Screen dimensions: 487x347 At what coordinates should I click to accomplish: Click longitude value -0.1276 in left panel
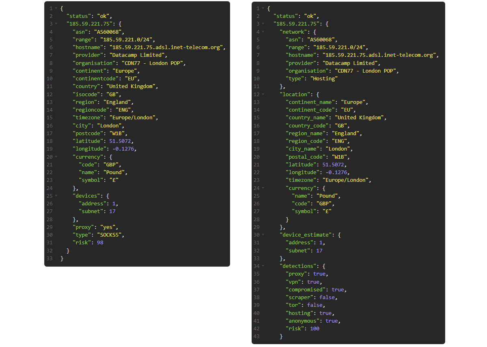pyautogui.click(x=124, y=149)
